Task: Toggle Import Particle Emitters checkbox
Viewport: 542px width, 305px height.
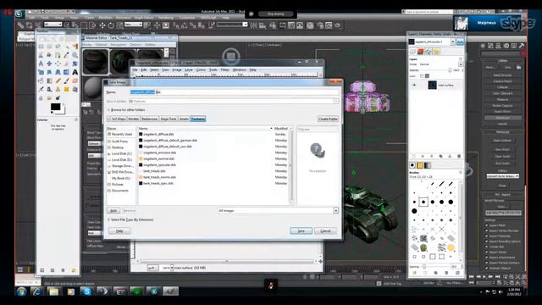Action: click(486, 263)
